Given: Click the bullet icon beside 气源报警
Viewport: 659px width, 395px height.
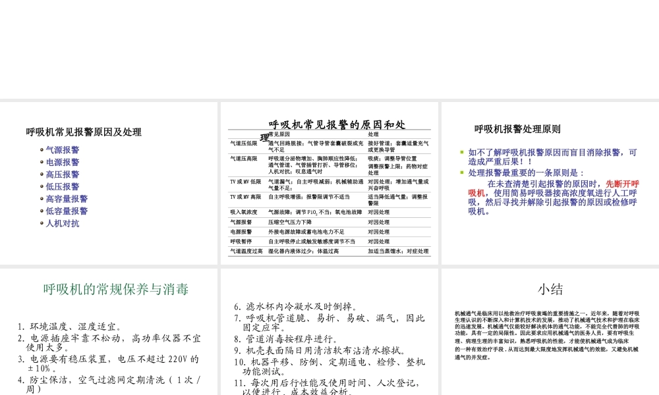Looking at the screenshot, I should coord(41,149).
